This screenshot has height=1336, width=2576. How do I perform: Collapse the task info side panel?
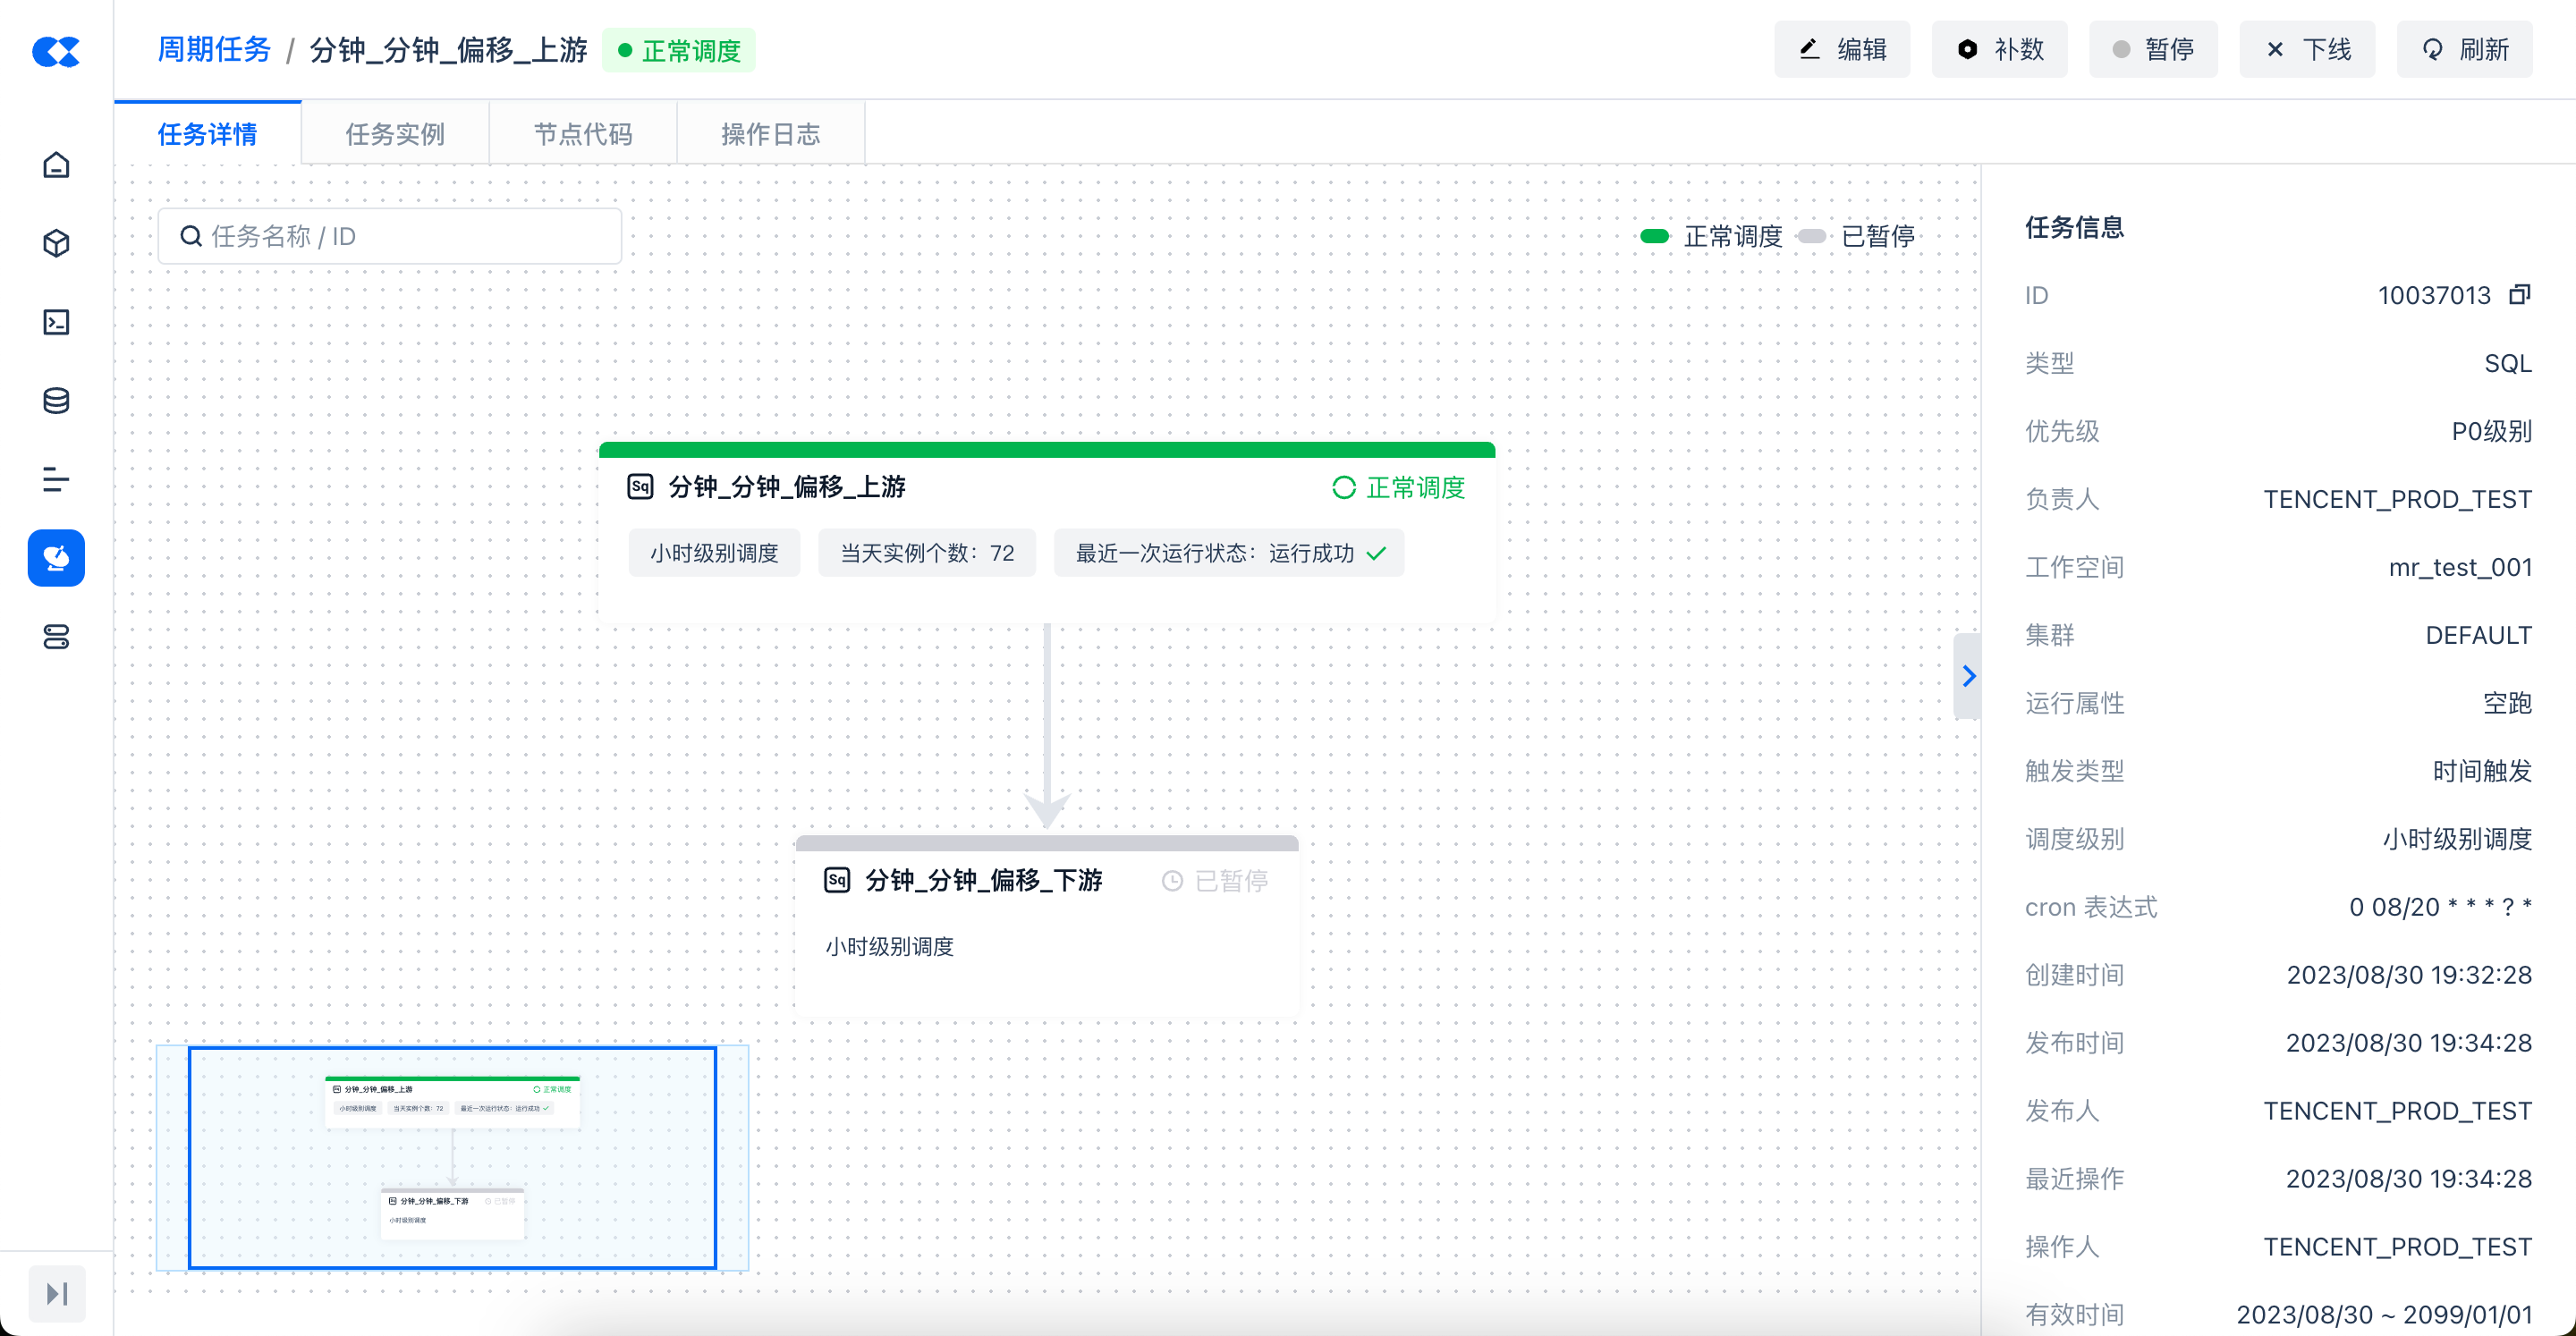[x=1967, y=676]
